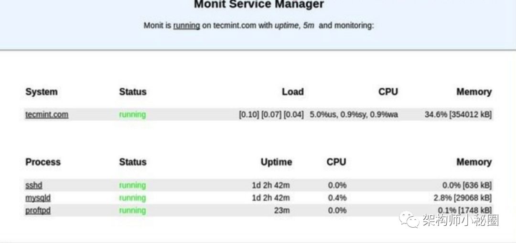Select running status of sshd

click(132, 185)
